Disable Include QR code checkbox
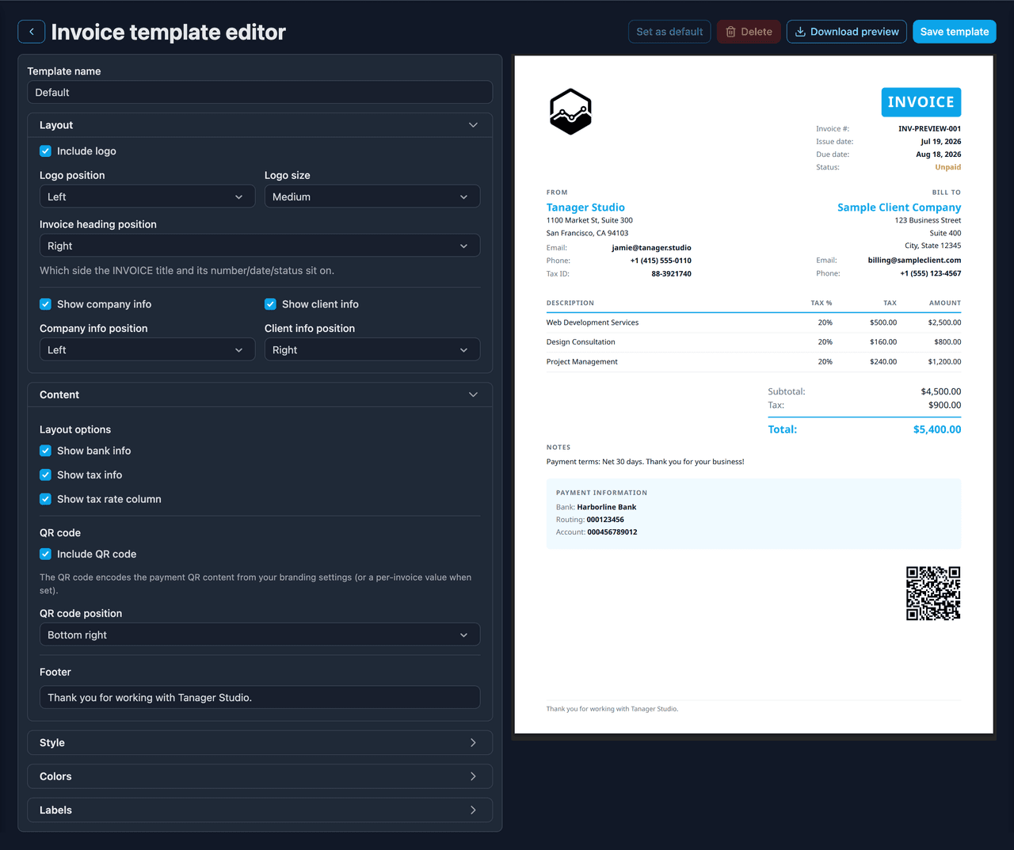Screen dimensions: 1014x850 (45, 555)
